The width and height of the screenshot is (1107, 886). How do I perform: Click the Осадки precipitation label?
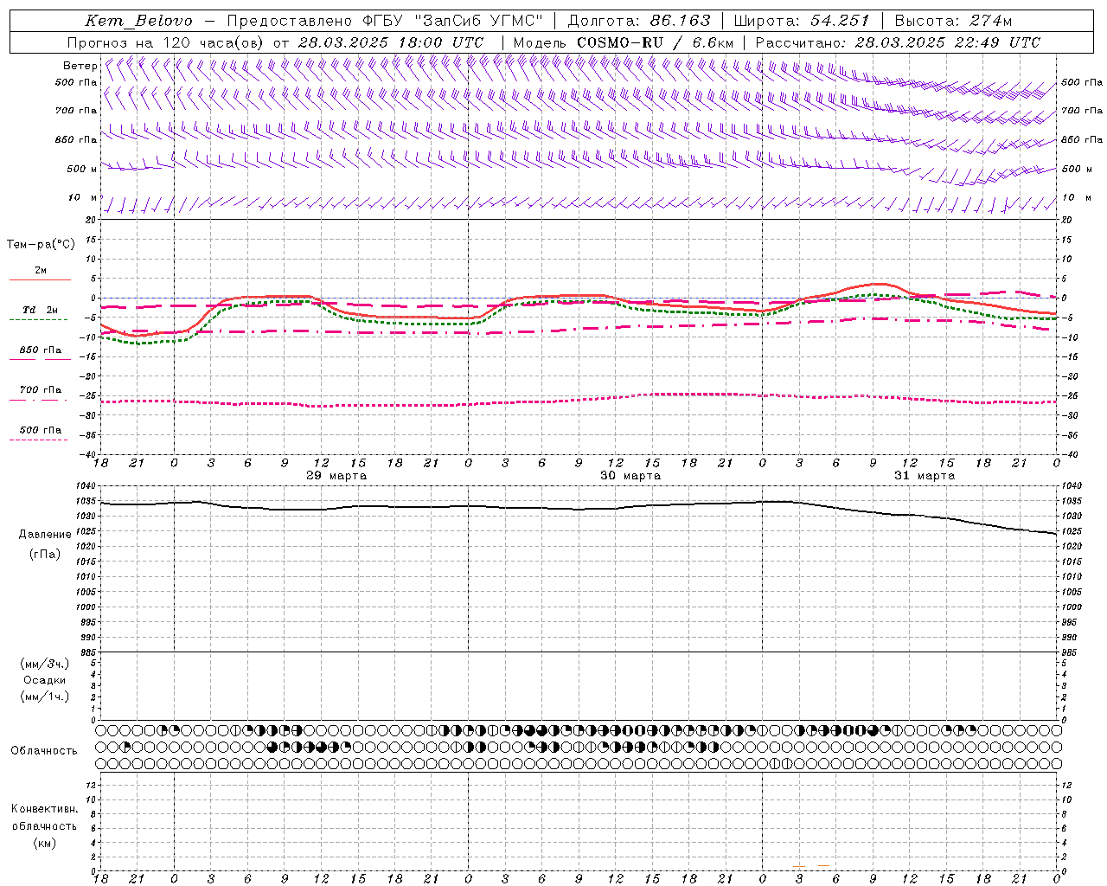click(45, 680)
